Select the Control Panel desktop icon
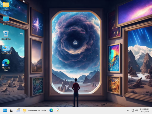 click(x=6, y=50)
